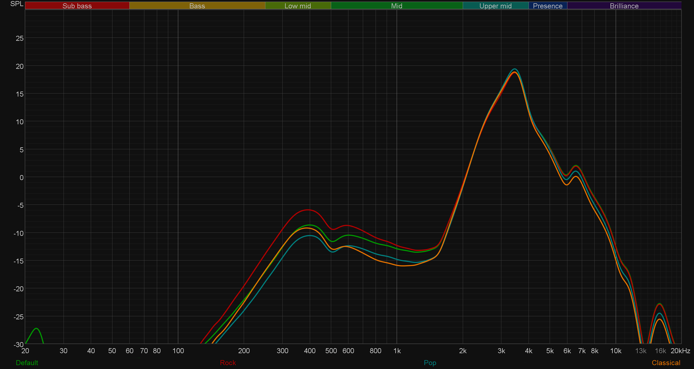This screenshot has height=369, width=694.
Task: Click the green Default bump near 20 Hz
Action: pos(36,328)
